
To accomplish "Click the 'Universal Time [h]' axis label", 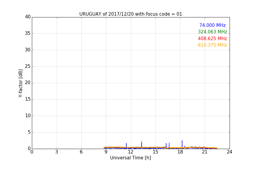I will (130, 158).
